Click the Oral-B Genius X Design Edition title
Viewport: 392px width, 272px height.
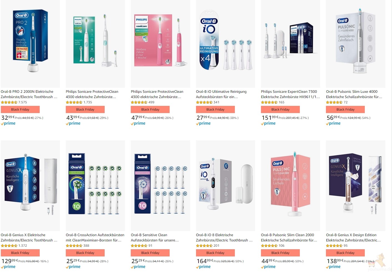point(353,238)
